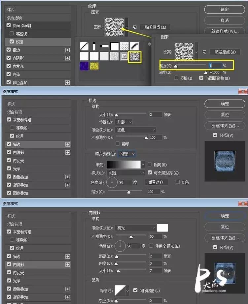Select 混合选项 in the Inner Shadow dialog list

15,224
